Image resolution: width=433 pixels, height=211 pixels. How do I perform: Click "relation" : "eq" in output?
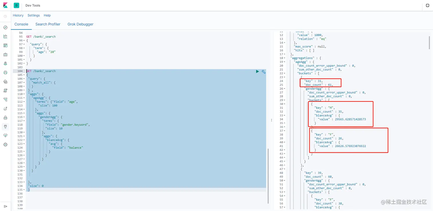point(312,39)
